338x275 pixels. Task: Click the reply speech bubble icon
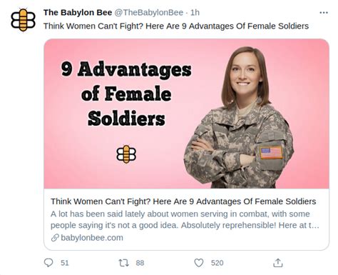point(48,263)
